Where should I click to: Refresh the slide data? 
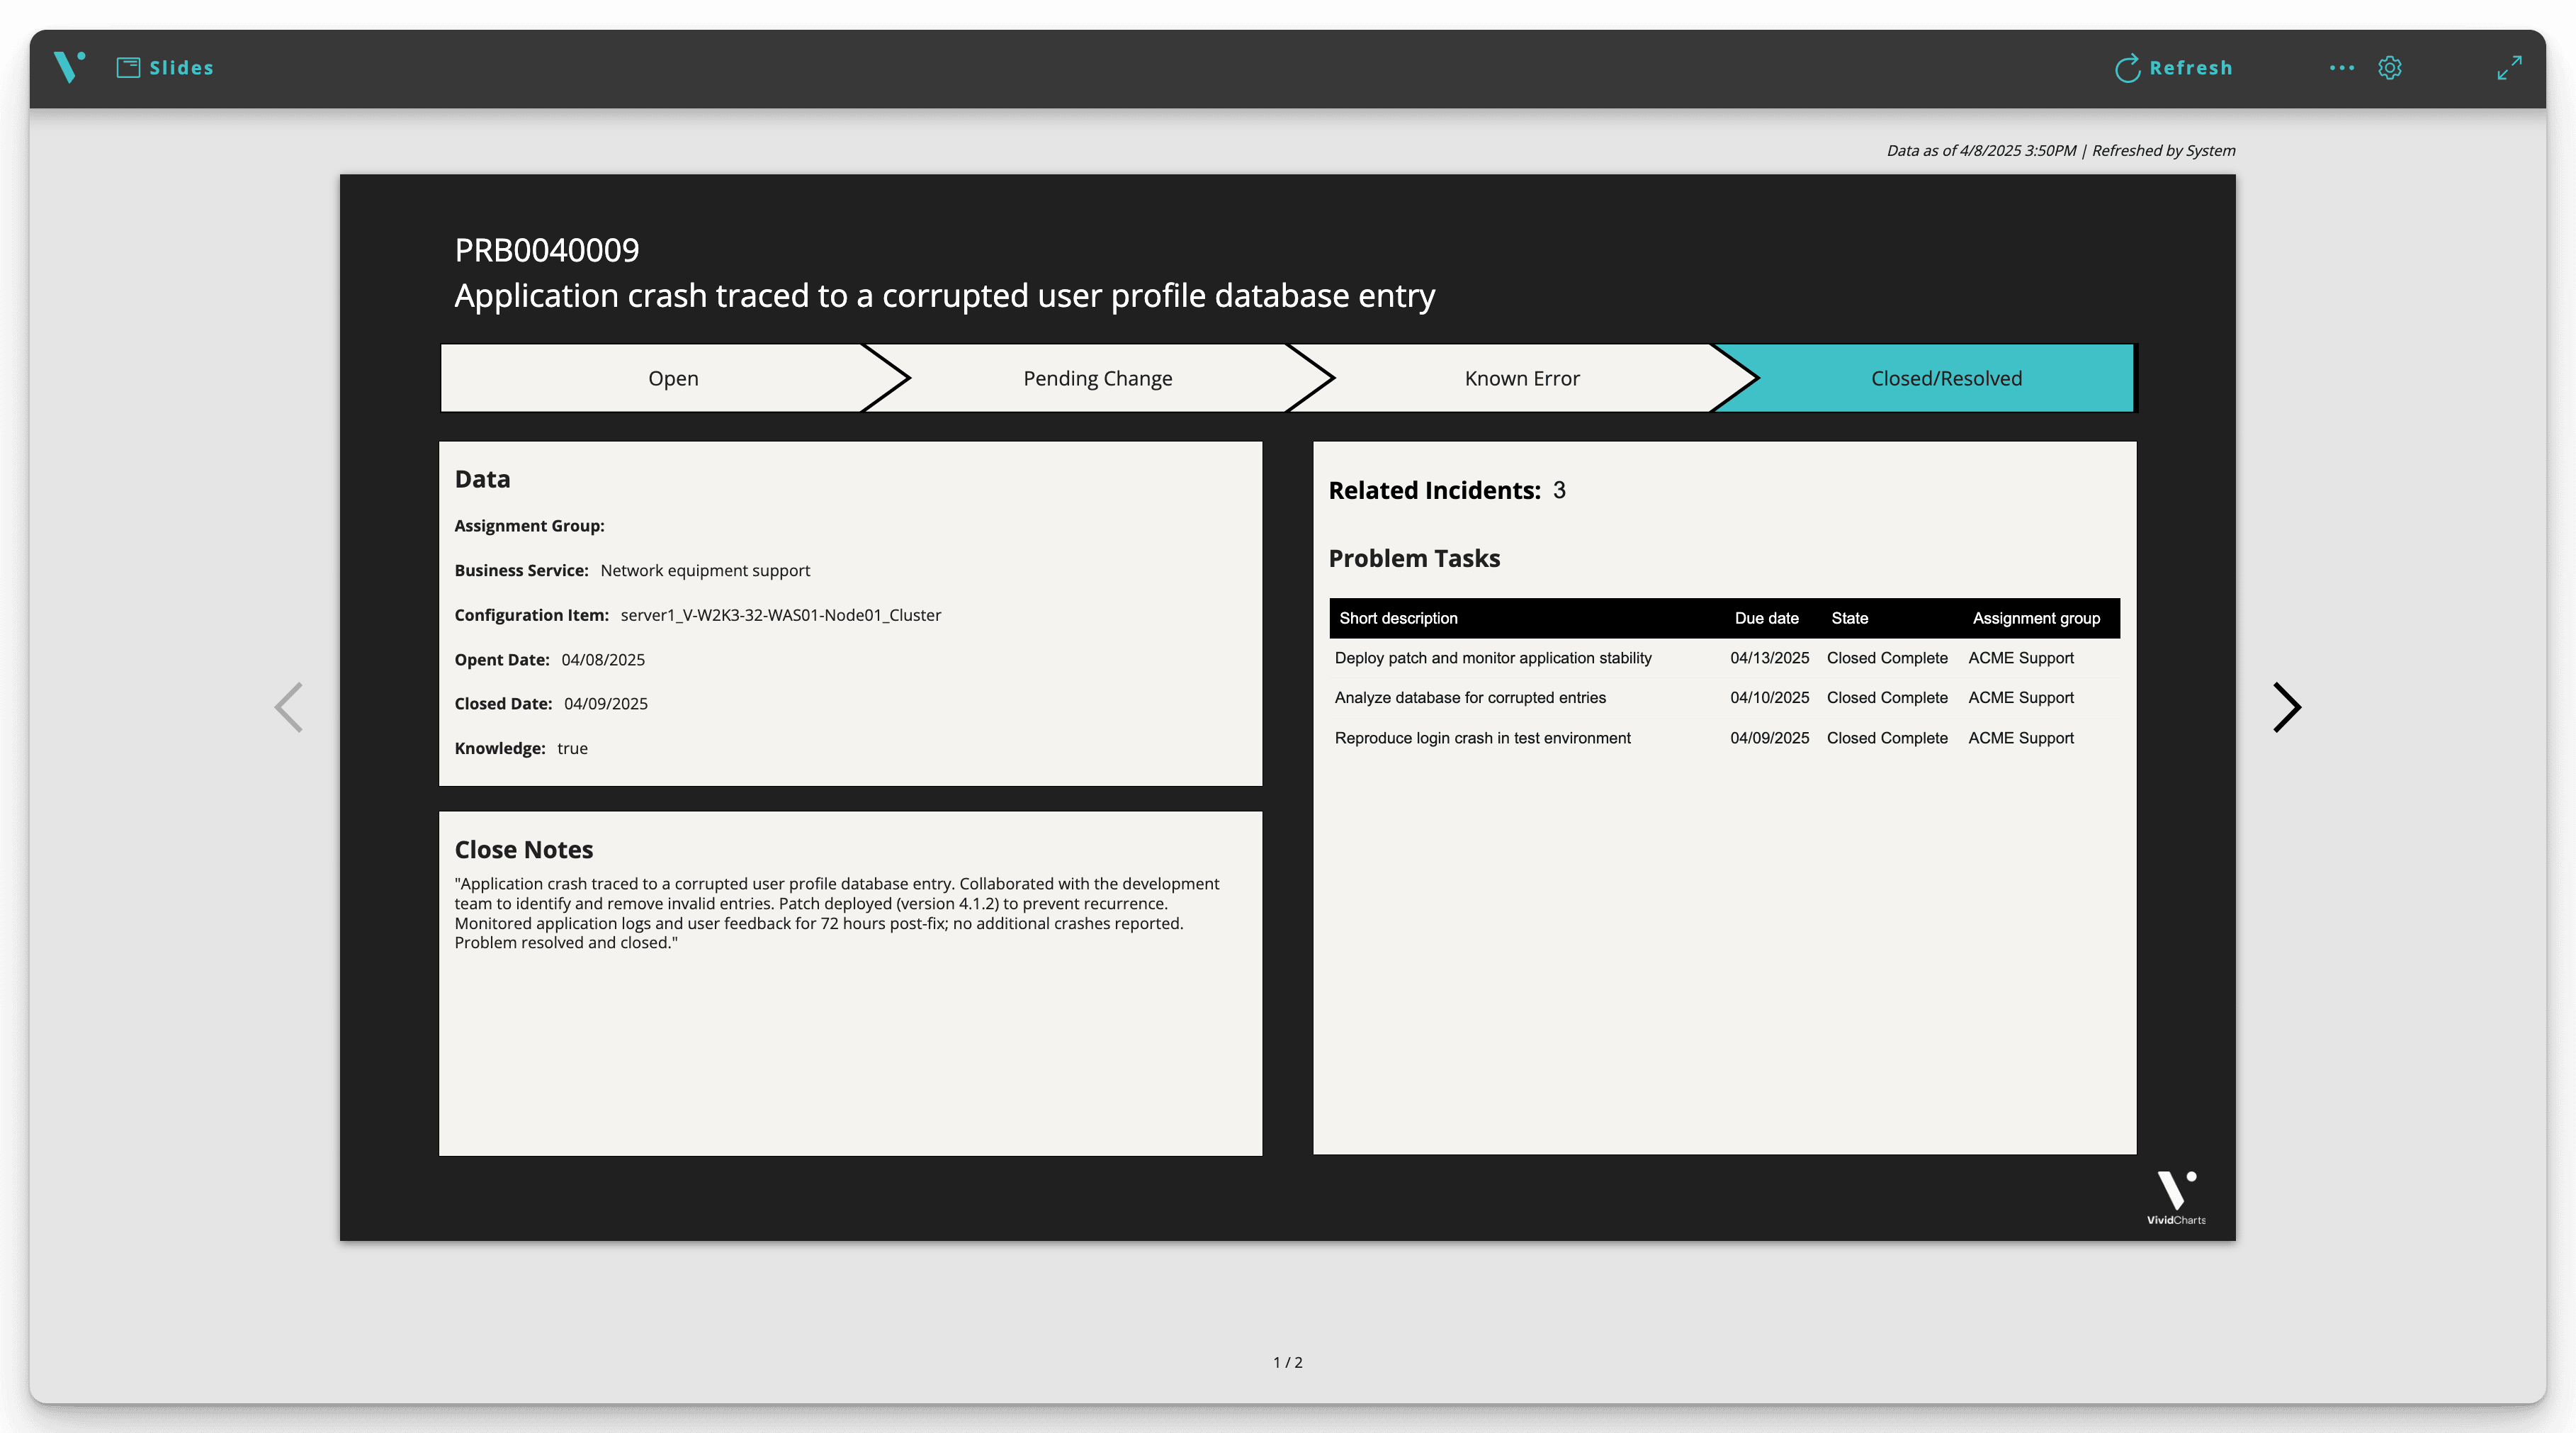(x=2174, y=68)
